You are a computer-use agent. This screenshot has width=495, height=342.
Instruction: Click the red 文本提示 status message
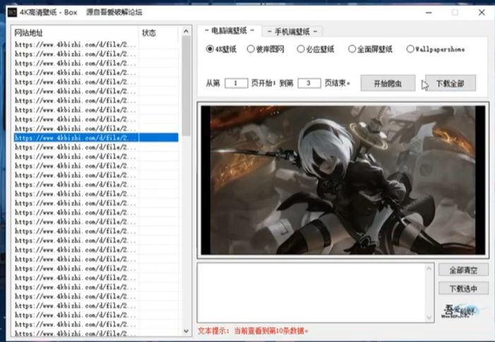[x=254, y=331]
